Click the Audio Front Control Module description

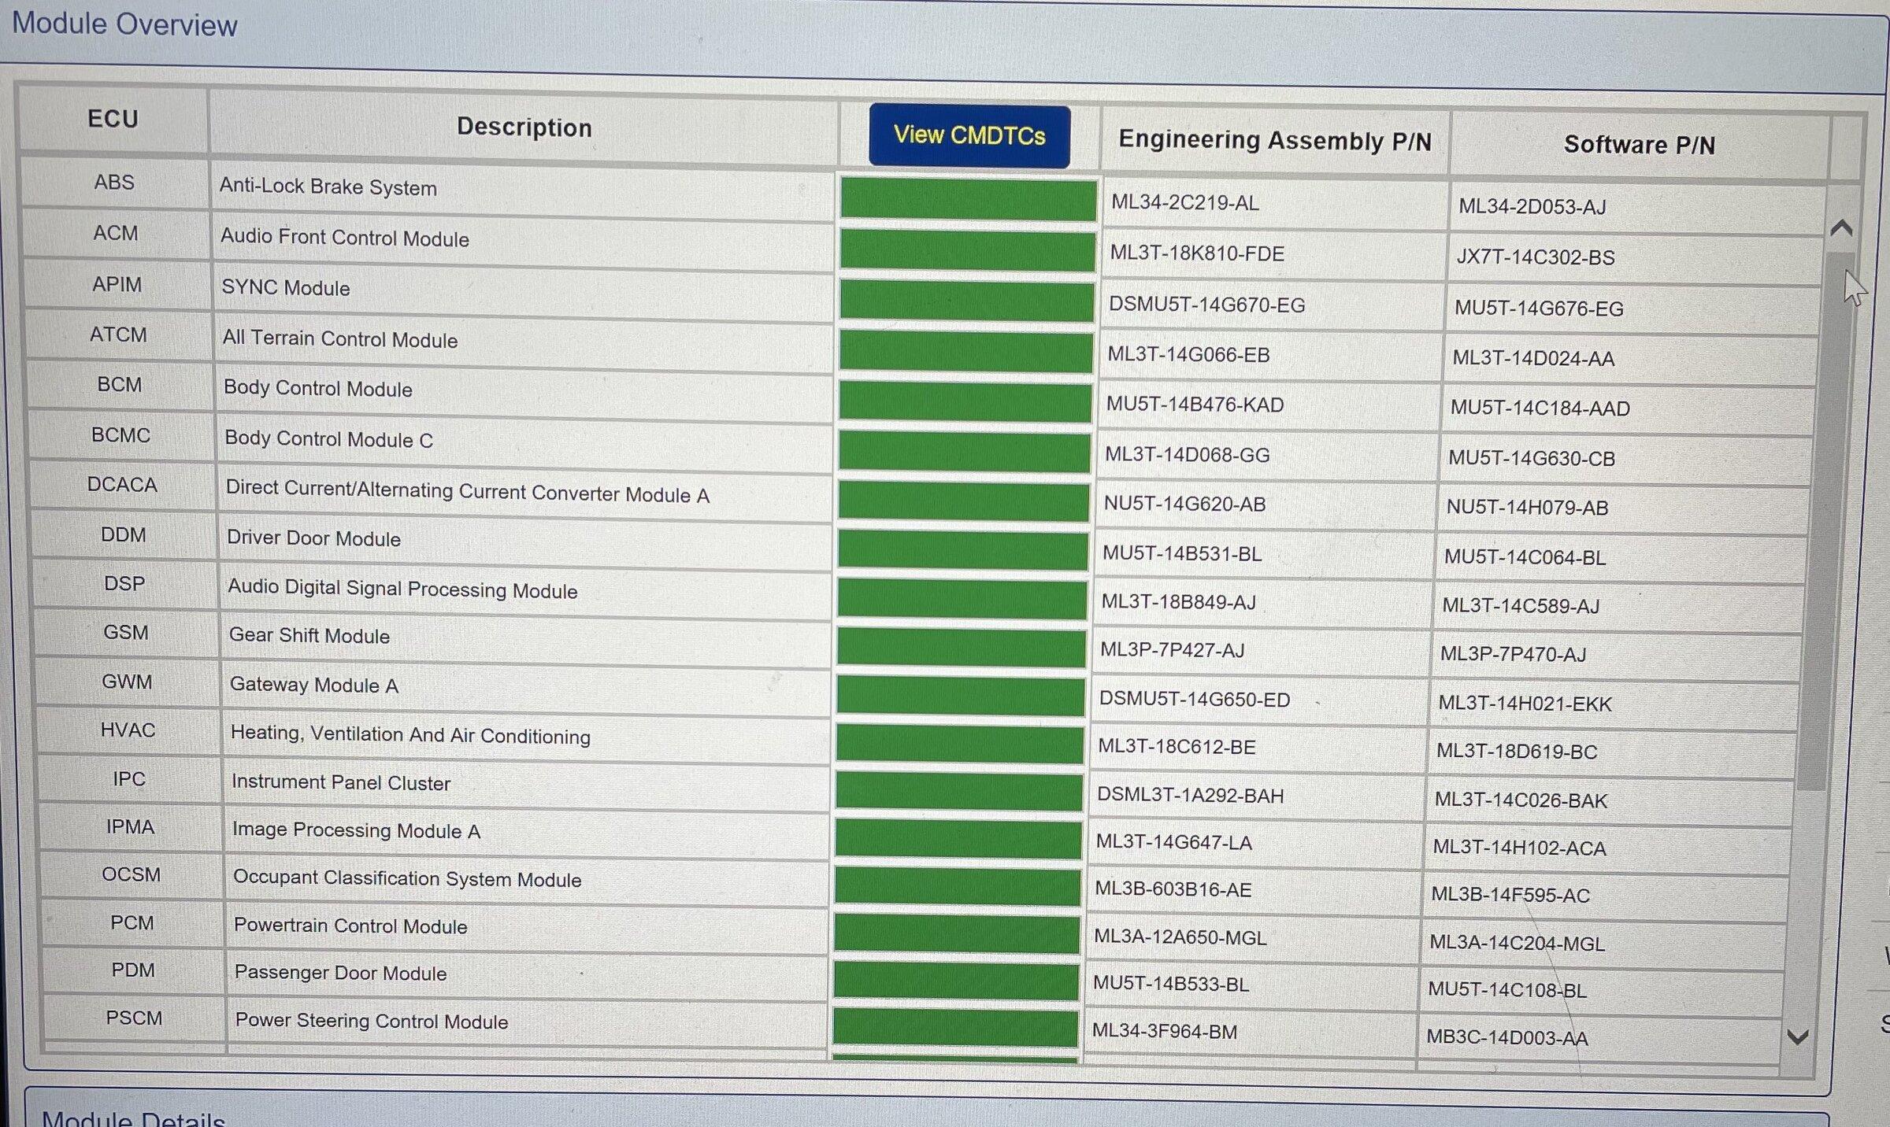(x=345, y=238)
